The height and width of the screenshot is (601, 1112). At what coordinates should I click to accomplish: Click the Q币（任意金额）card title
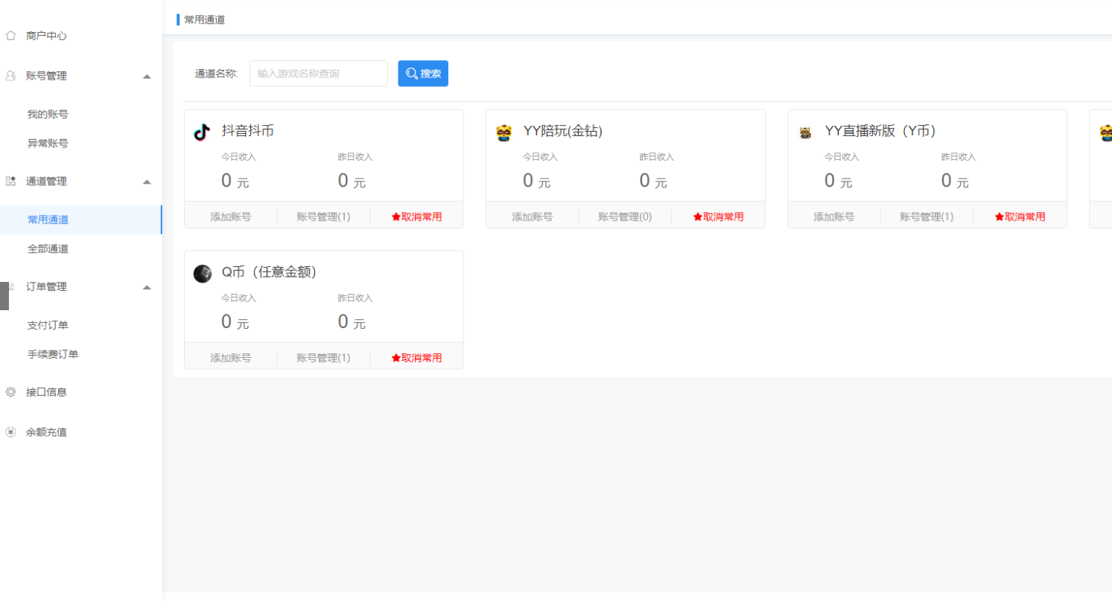(x=270, y=272)
